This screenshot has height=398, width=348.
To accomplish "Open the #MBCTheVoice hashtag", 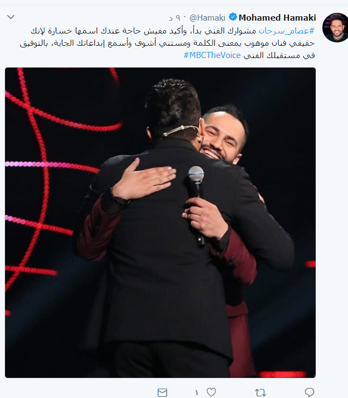I will 212,55.
